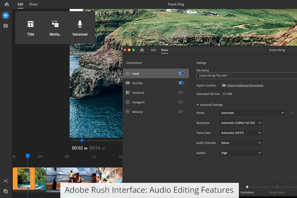Open the project panel archive icon

6,26
